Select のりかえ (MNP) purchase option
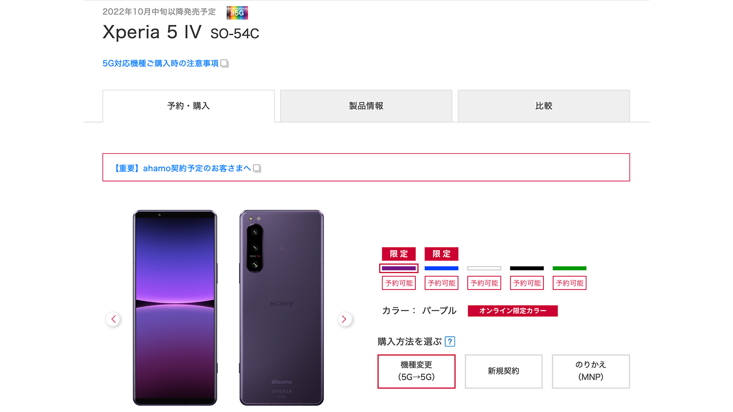The height and width of the screenshot is (412, 733). pyautogui.click(x=591, y=371)
